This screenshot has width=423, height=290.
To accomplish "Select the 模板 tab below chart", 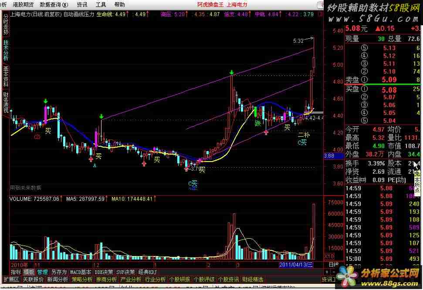I will click(x=29, y=272).
